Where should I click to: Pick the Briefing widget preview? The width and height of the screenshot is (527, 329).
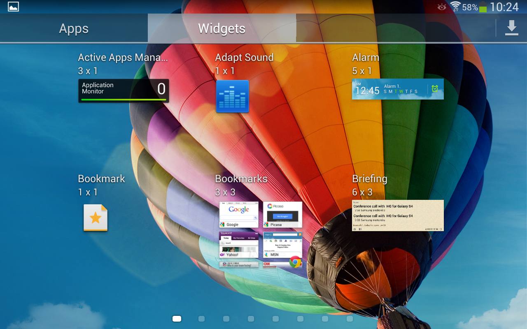point(397,215)
